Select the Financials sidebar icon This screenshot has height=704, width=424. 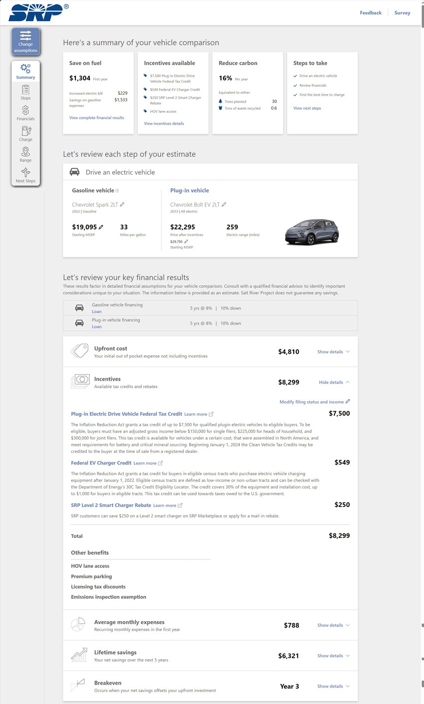(x=25, y=114)
